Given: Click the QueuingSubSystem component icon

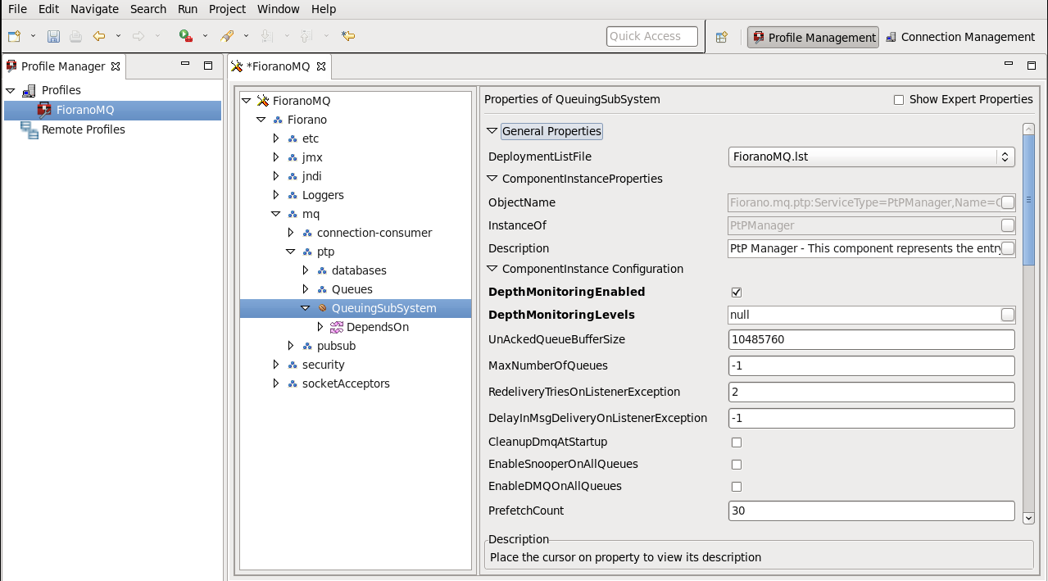Looking at the screenshot, I should click(x=322, y=308).
